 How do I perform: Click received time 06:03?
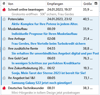51,58
